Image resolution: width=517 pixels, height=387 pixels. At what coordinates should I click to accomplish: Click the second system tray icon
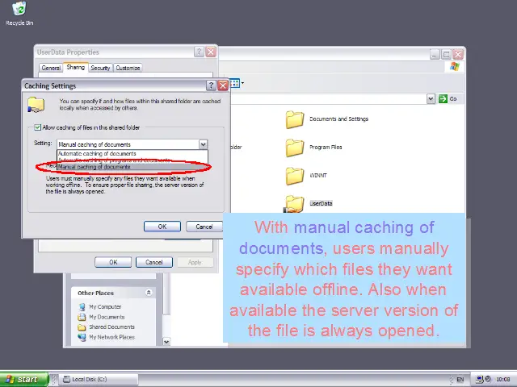coord(488,379)
